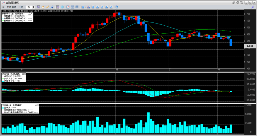
Task: Click the 06 month axis label
Action: pos(117,70)
